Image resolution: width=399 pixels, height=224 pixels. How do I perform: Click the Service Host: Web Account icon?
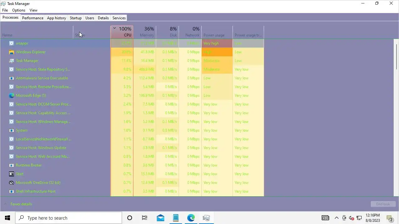tap(12, 156)
